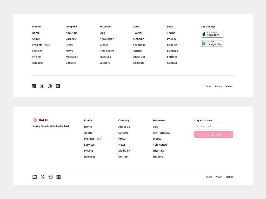Open the Buy Template link under Resources
This screenshot has height=199, width=266.
(161, 133)
